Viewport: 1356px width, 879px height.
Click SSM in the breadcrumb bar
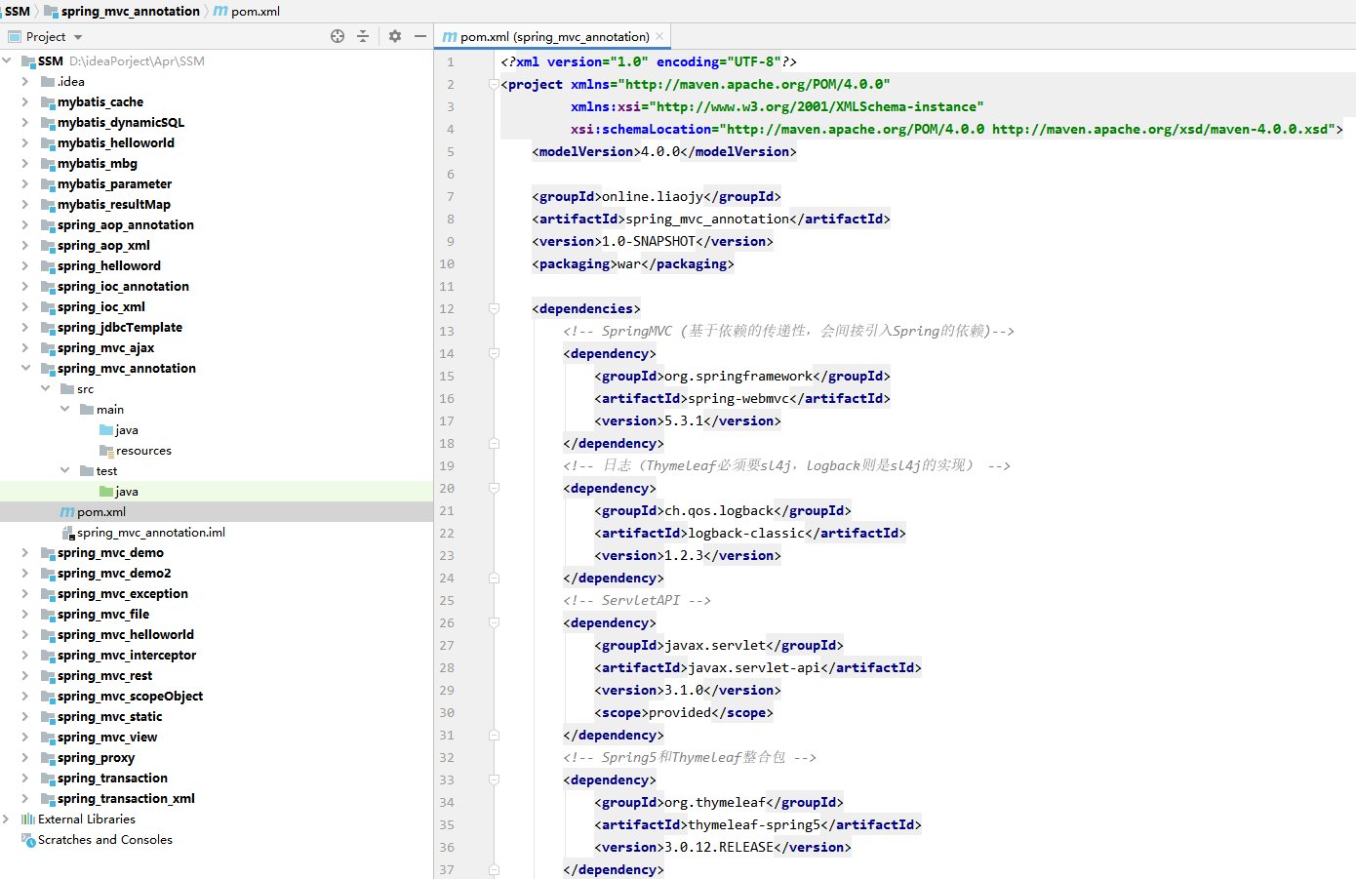click(18, 11)
